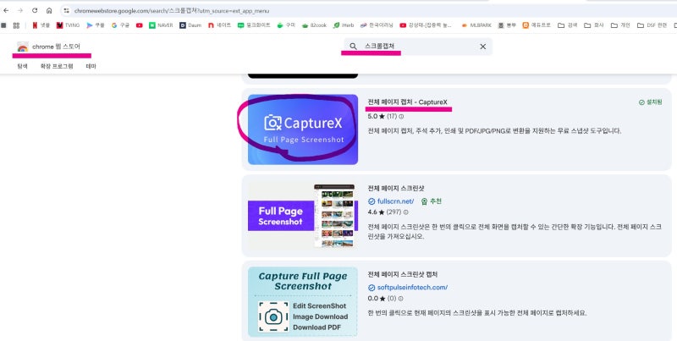The image size is (677, 341).
Task: Open the Google Play bookmark
Action: pos(96,25)
